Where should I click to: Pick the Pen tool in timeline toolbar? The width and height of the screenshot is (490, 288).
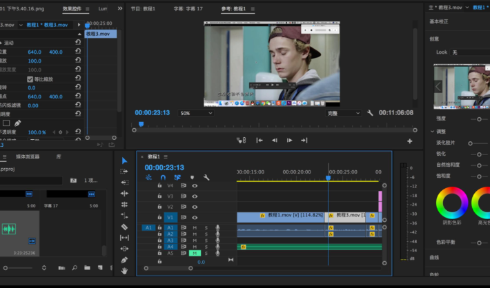(125, 260)
